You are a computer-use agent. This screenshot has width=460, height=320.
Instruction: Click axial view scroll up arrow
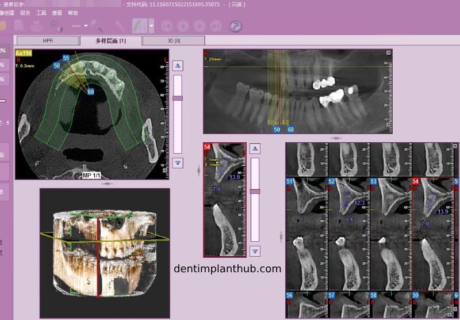178,66
